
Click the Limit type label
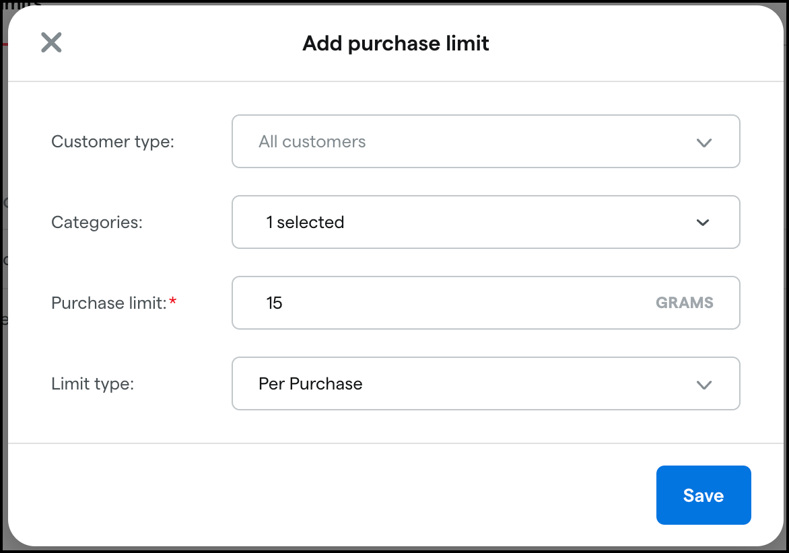[94, 383]
